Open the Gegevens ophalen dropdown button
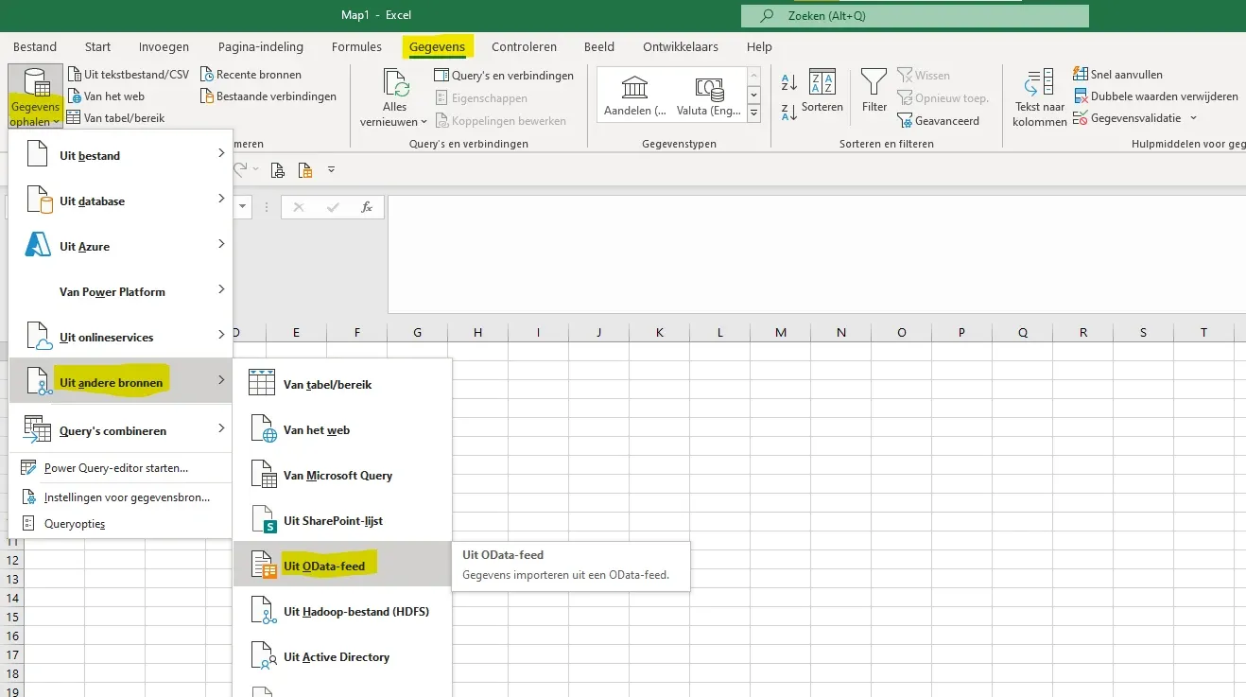1246x697 pixels. coord(35,96)
